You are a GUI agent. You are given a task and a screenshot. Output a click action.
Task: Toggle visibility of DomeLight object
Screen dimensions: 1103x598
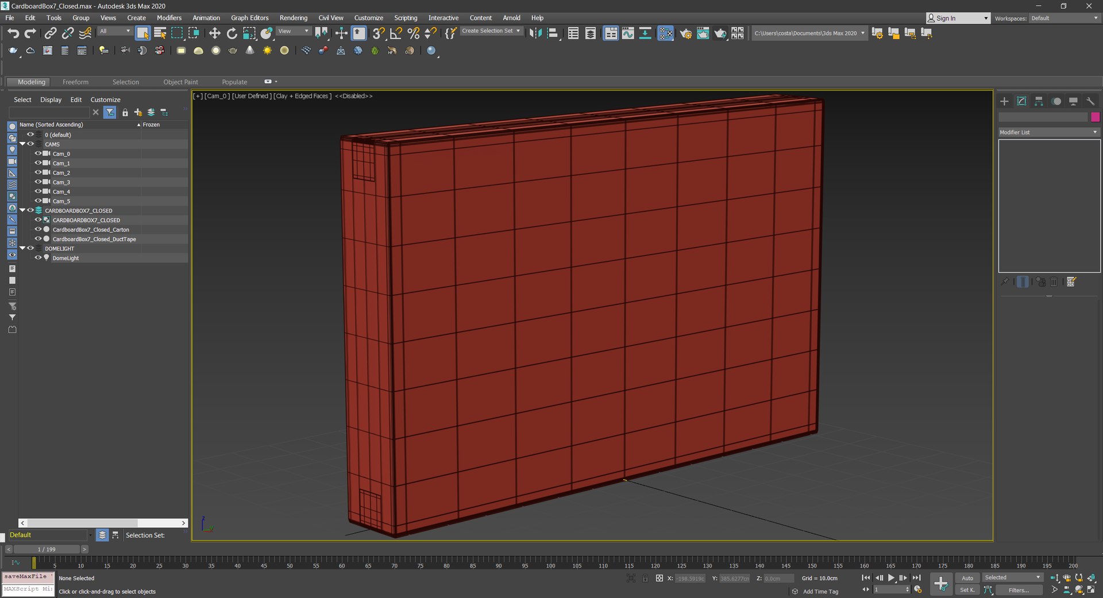pyautogui.click(x=38, y=258)
